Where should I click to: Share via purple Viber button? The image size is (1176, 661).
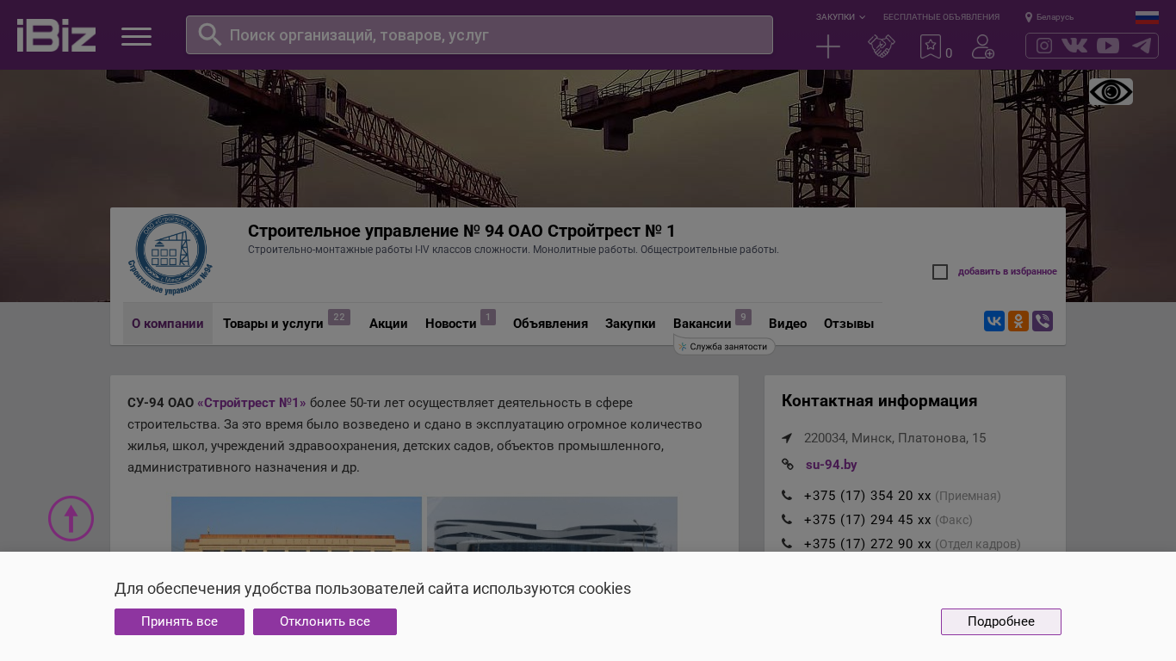(x=1043, y=321)
